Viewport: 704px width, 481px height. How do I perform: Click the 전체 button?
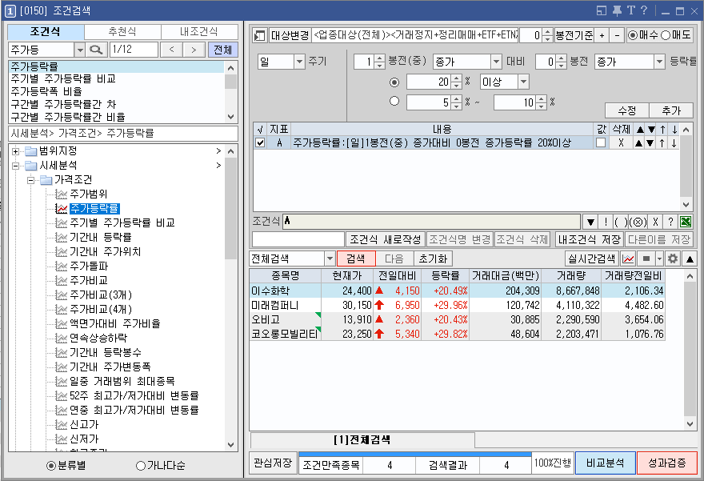tap(222, 50)
